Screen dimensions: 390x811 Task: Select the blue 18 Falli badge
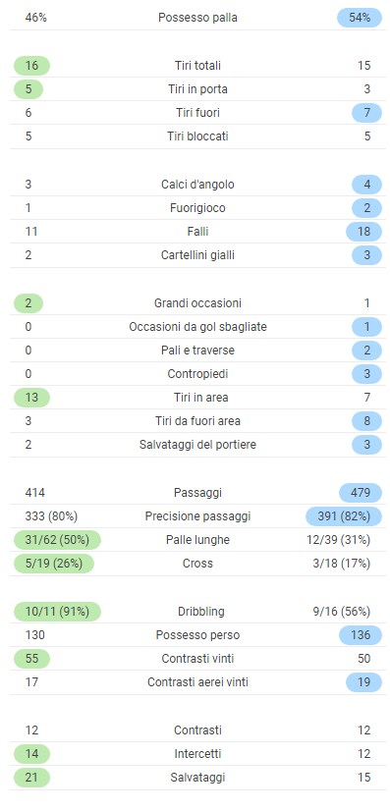(x=364, y=231)
